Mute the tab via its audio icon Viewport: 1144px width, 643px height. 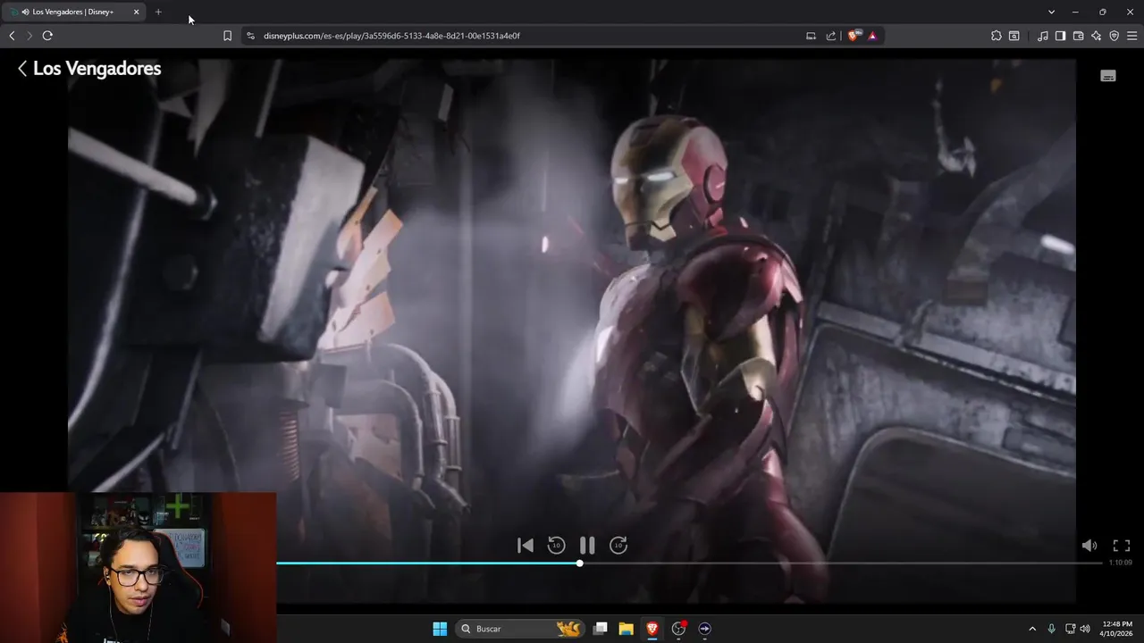tap(25, 12)
